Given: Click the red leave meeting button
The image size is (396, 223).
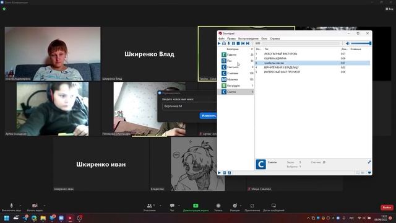Looking at the screenshot, I should click(387, 208).
